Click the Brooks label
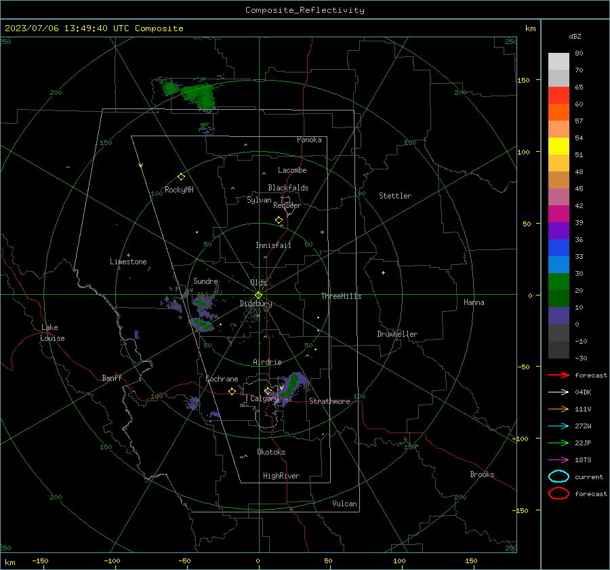Image resolution: width=610 pixels, height=570 pixels. tap(482, 474)
